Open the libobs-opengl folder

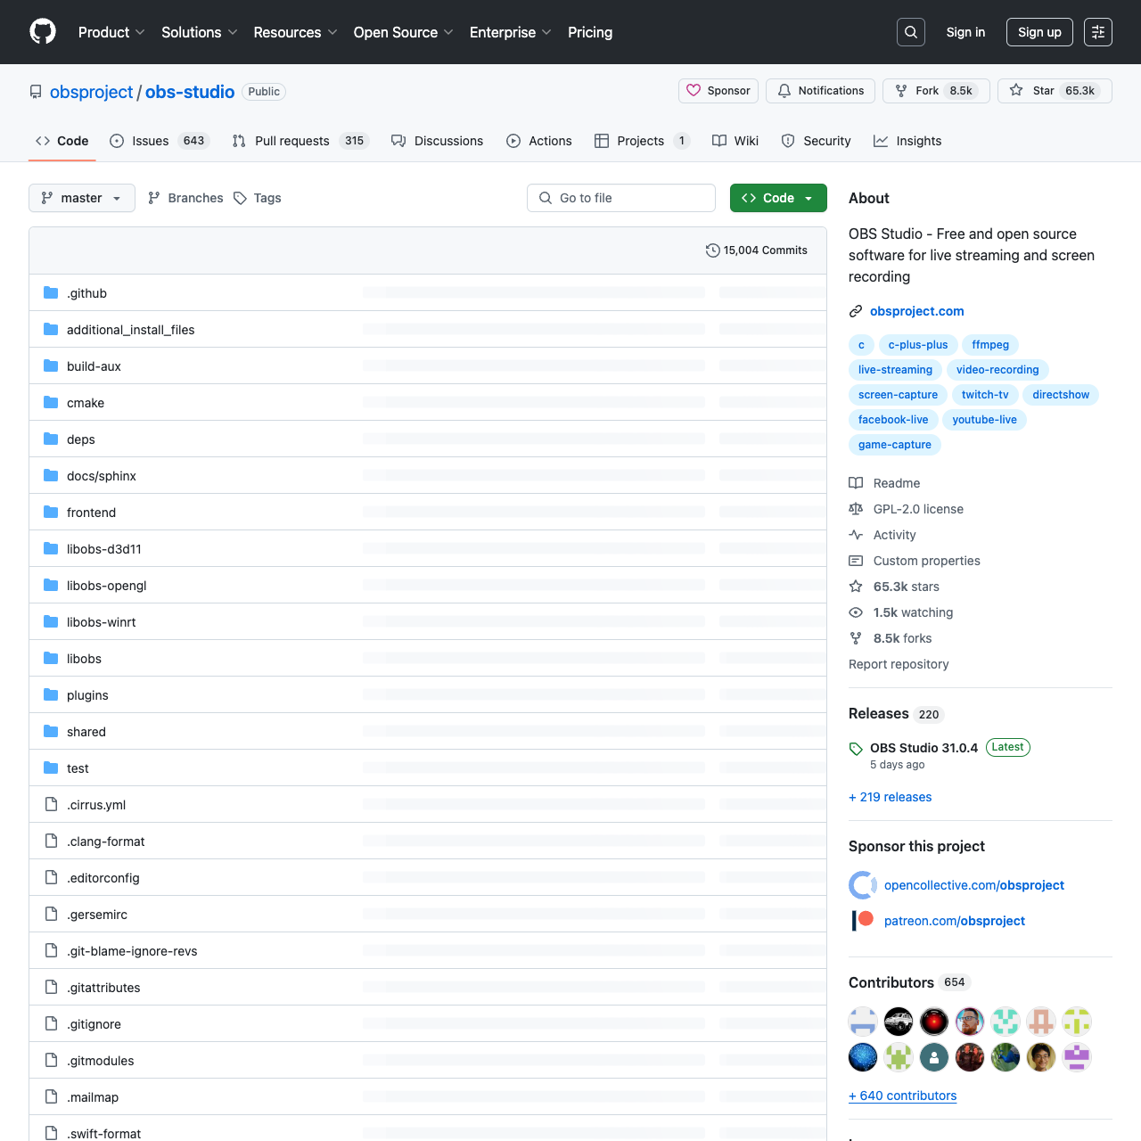(x=107, y=586)
